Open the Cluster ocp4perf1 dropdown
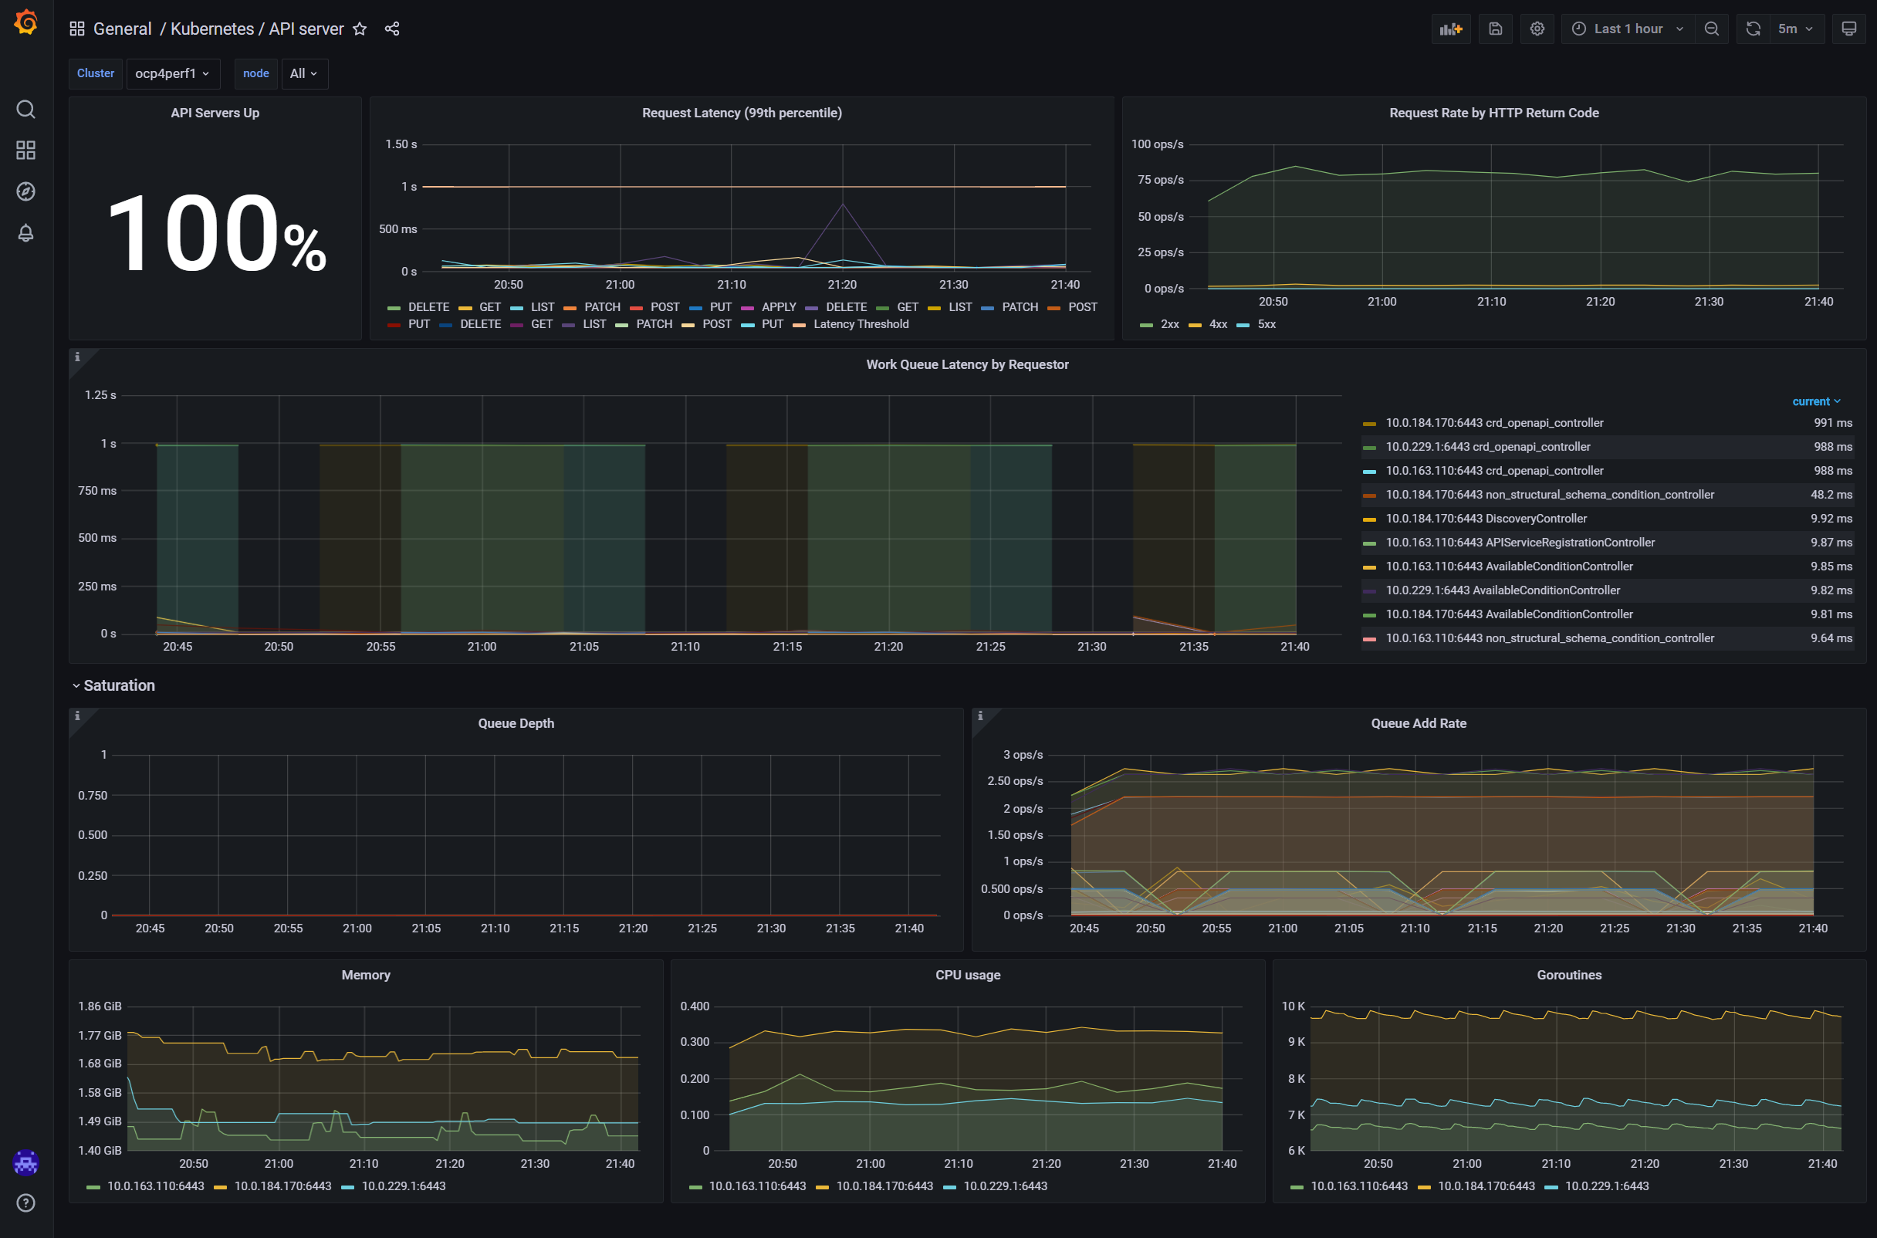The image size is (1877, 1238). (172, 73)
